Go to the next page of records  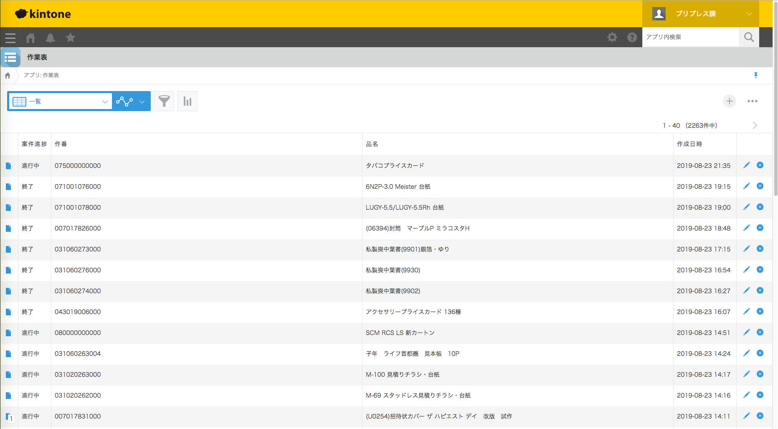point(755,125)
